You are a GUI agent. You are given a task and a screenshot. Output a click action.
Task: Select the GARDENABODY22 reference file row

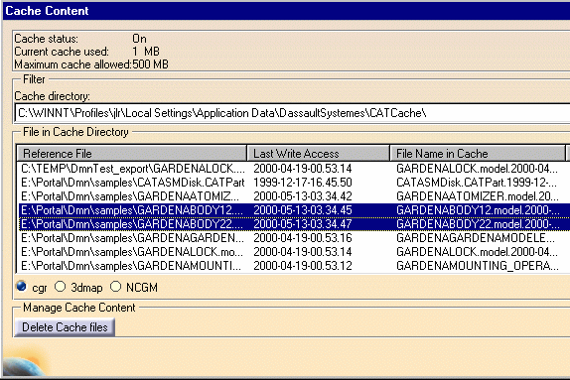[x=294, y=224]
